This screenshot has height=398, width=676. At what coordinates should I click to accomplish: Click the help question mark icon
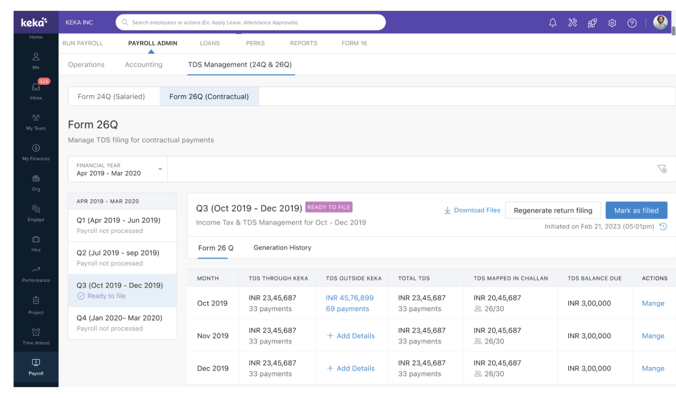pyautogui.click(x=632, y=23)
